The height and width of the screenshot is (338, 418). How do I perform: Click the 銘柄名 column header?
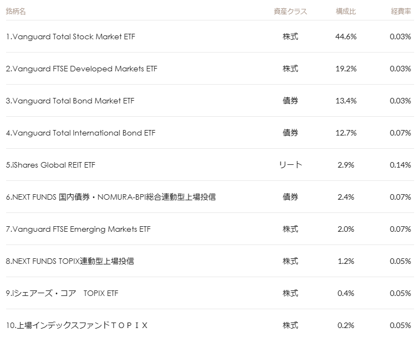click(16, 11)
